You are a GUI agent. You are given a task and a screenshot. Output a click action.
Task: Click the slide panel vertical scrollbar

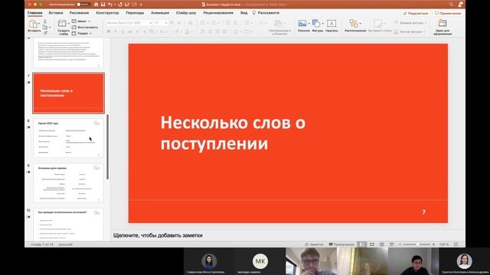[x=107, y=147]
